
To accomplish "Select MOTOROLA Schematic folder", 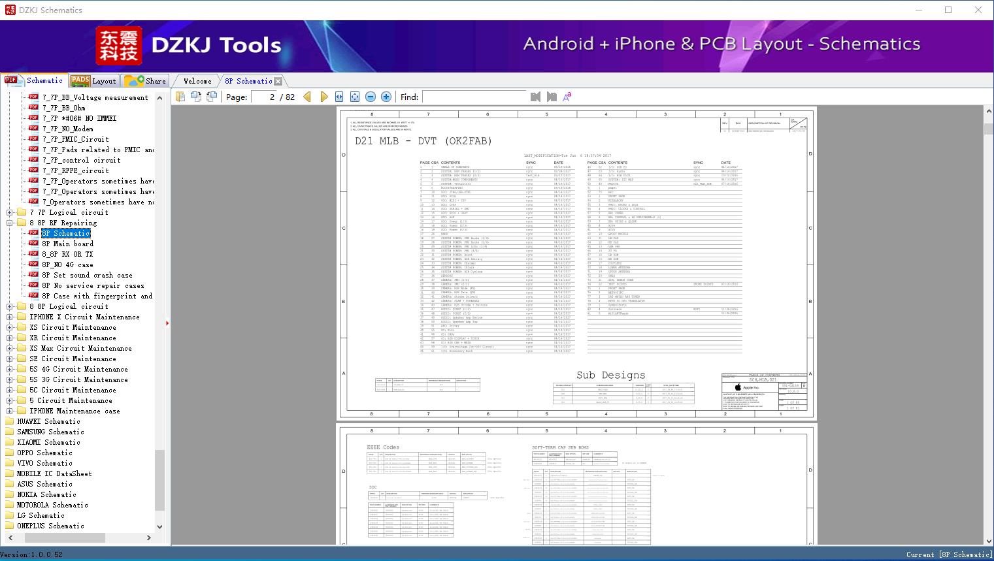I will pyautogui.click(x=53, y=505).
